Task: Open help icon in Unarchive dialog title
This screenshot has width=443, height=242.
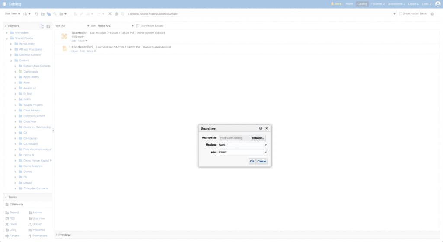Action: point(260,128)
